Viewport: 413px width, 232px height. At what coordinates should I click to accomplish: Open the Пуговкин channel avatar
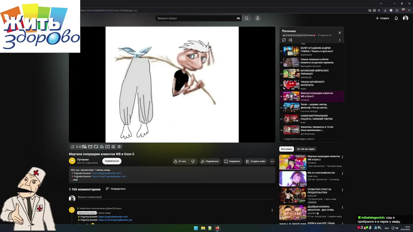click(72, 161)
